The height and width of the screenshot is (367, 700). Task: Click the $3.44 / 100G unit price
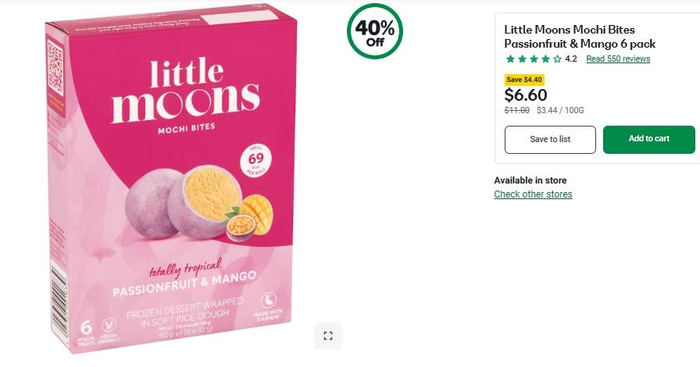(x=560, y=111)
